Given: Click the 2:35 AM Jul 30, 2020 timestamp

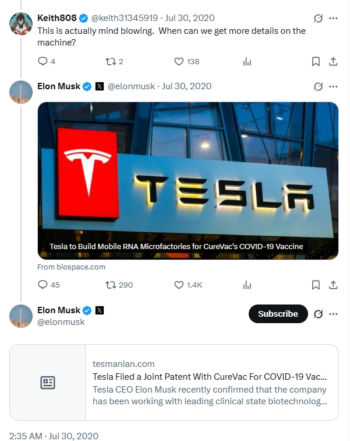Looking at the screenshot, I should tap(54, 436).
